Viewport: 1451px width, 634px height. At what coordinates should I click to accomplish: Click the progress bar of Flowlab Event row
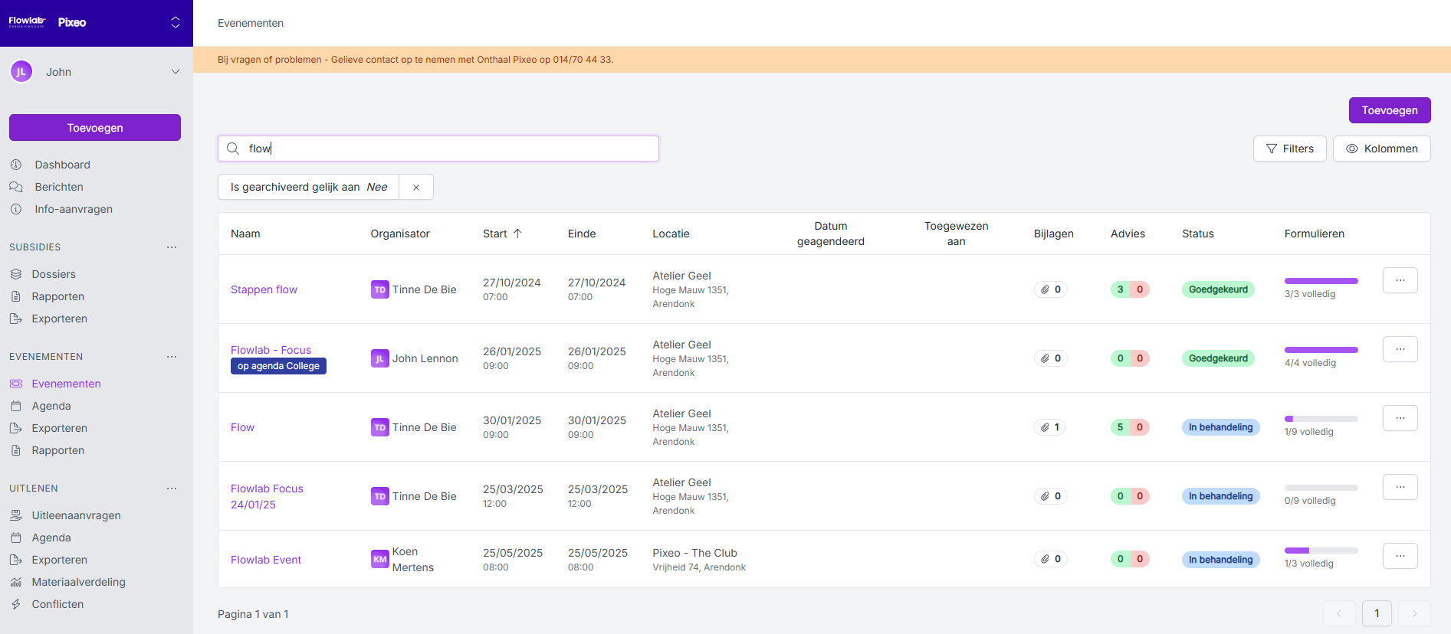(1321, 551)
